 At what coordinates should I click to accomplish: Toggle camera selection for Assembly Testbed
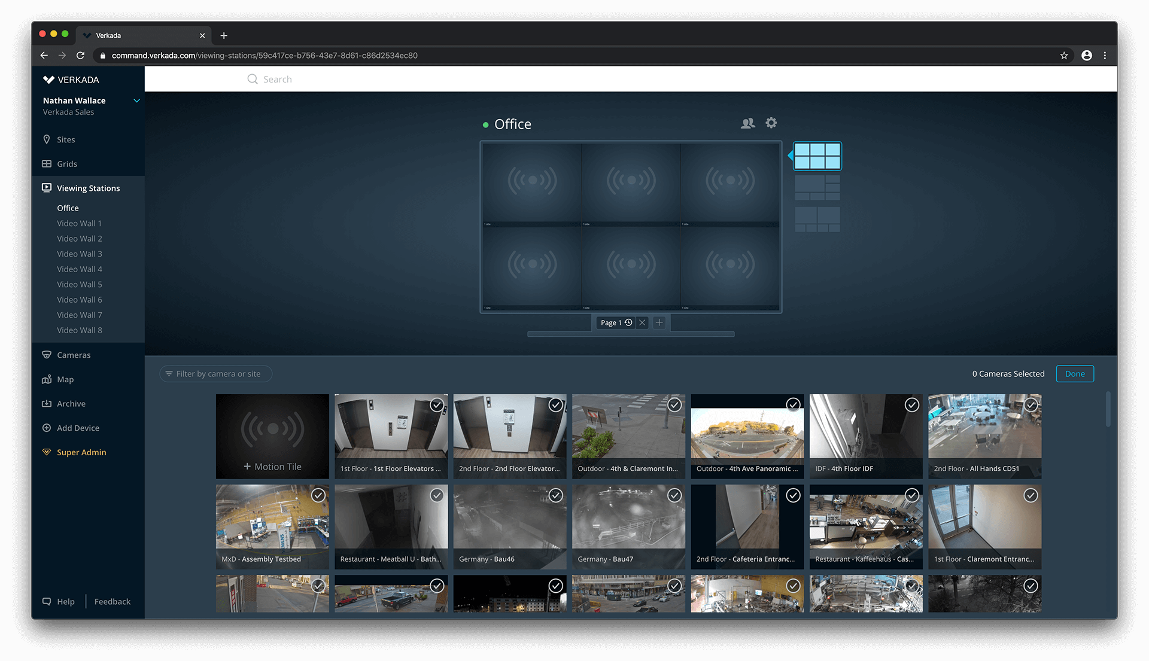point(319,495)
